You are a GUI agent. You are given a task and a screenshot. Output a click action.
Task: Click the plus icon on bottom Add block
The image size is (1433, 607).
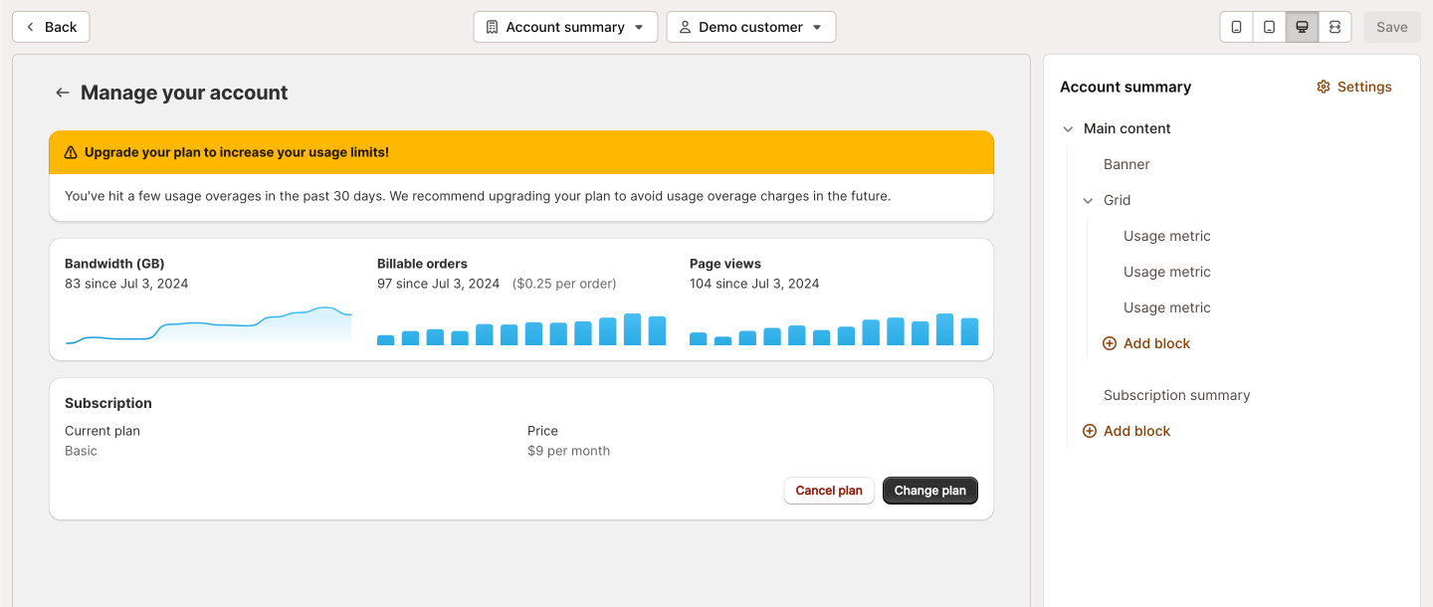tap(1089, 430)
